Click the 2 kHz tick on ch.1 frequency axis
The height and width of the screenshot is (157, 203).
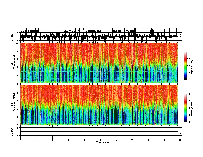(18, 75)
